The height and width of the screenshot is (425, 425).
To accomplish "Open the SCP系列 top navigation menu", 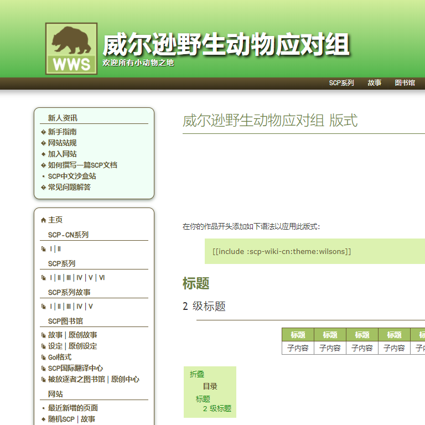I will (341, 83).
